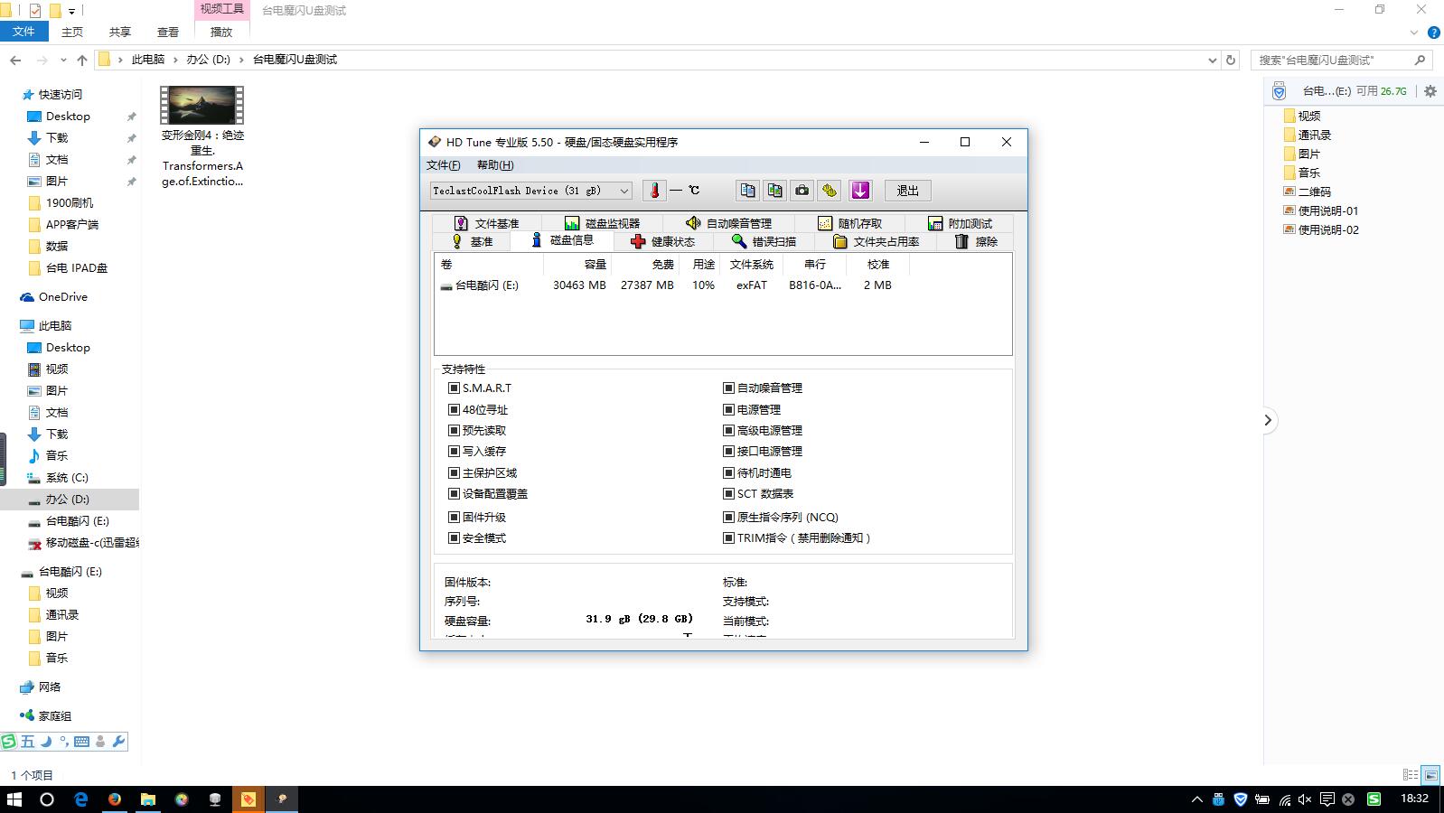The image size is (1444, 813).
Task: Toggle the SCT 数据表 checkbox
Action: coord(728,493)
